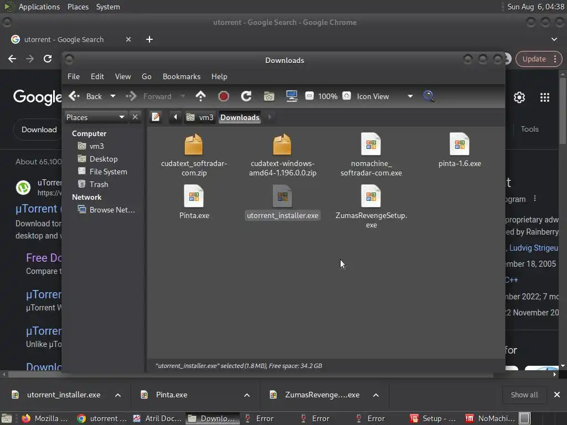Select the utorrent_installer.exe file icon
Viewport: 567px width, 425px height.
click(x=282, y=196)
